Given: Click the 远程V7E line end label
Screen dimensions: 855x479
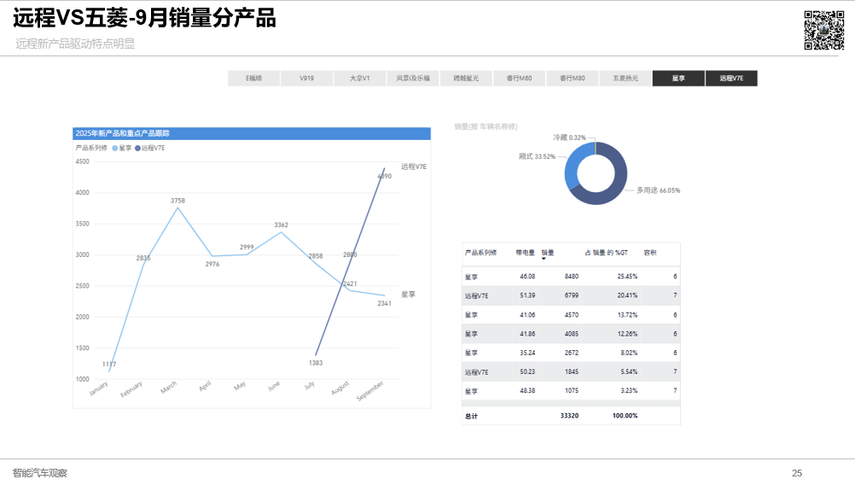Looking at the screenshot, I should pos(414,167).
